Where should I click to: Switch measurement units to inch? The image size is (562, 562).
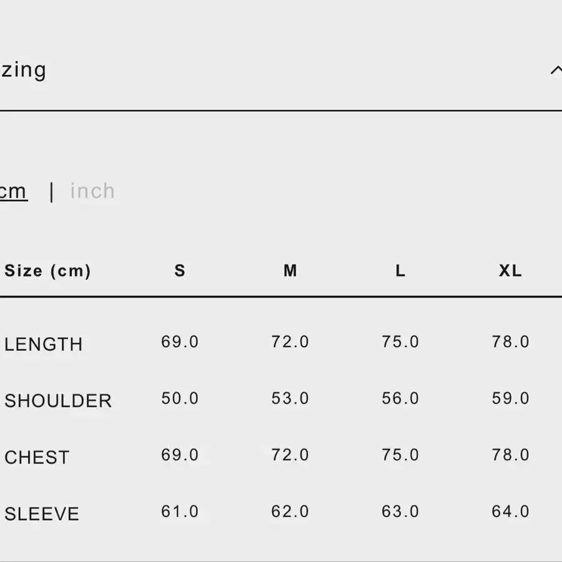tap(92, 191)
